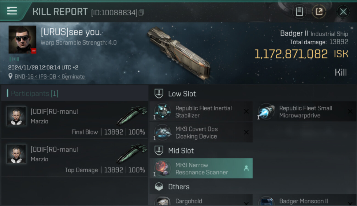The image size is (357, 206).
Task: Copy kill report ID icon
Action: point(141,13)
